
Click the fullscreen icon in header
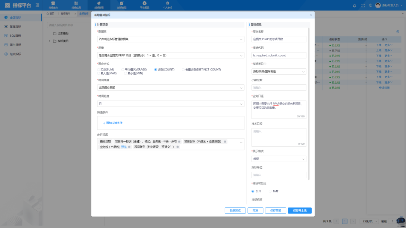tap(363, 5)
